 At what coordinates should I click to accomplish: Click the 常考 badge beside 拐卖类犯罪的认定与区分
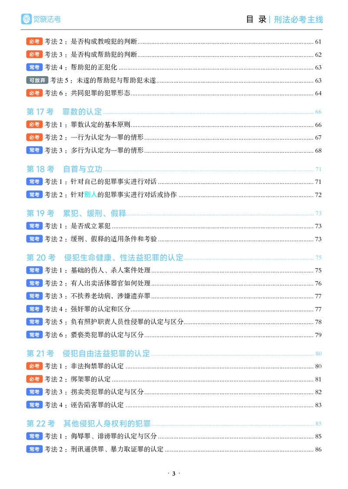pyautogui.click(x=34, y=392)
